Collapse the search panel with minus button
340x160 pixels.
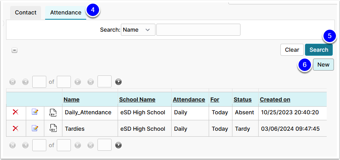(x=15, y=51)
